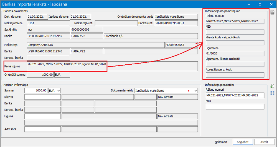Click the registration number 40003455555 field
The image size is (277, 147).
[x=182, y=45]
